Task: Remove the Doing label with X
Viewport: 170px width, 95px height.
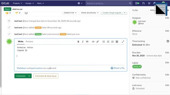Action: tap(140, 66)
